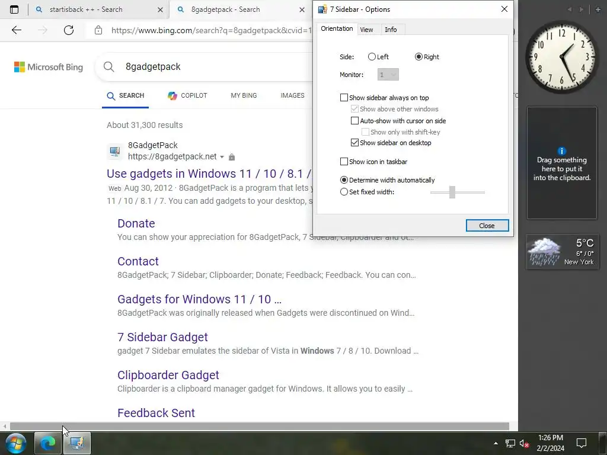Viewport: 607px width, 455px height.
Task: Click the analog clock gadget
Action: coord(561,57)
